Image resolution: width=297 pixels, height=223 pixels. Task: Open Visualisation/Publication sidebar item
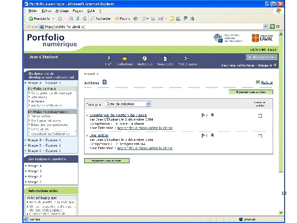(50, 134)
